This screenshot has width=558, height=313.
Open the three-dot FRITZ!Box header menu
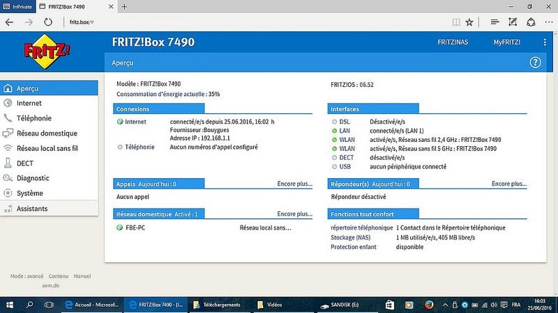pos(545,42)
